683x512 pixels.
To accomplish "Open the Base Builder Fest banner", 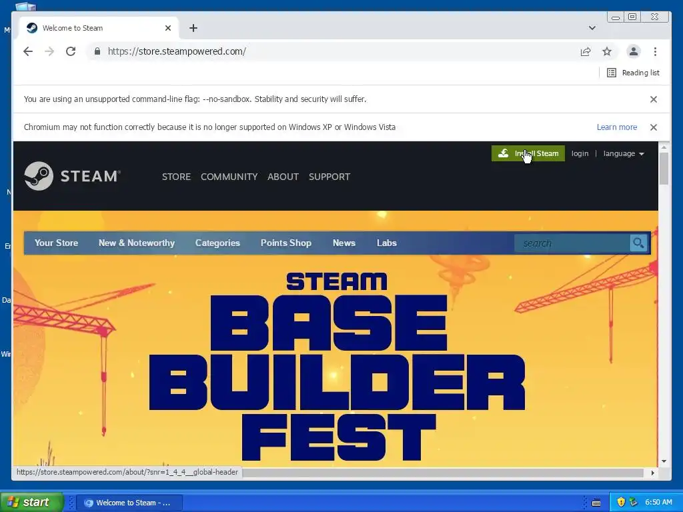I will click(335, 366).
